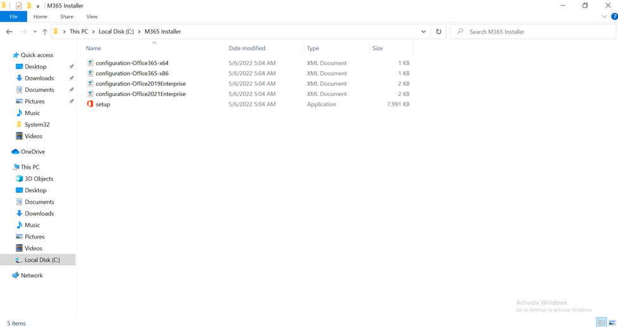Open Desktop under This PC

[x=35, y=190]
